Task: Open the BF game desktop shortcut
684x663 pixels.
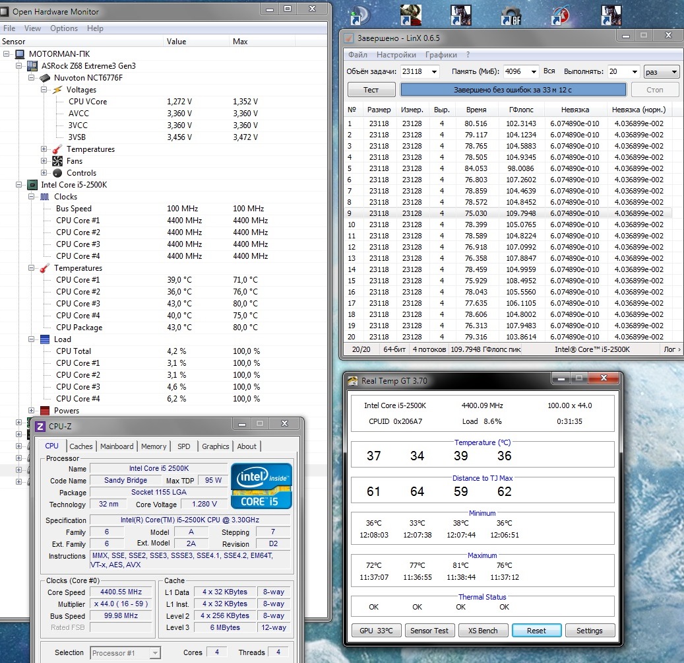Action: [511, 16]
